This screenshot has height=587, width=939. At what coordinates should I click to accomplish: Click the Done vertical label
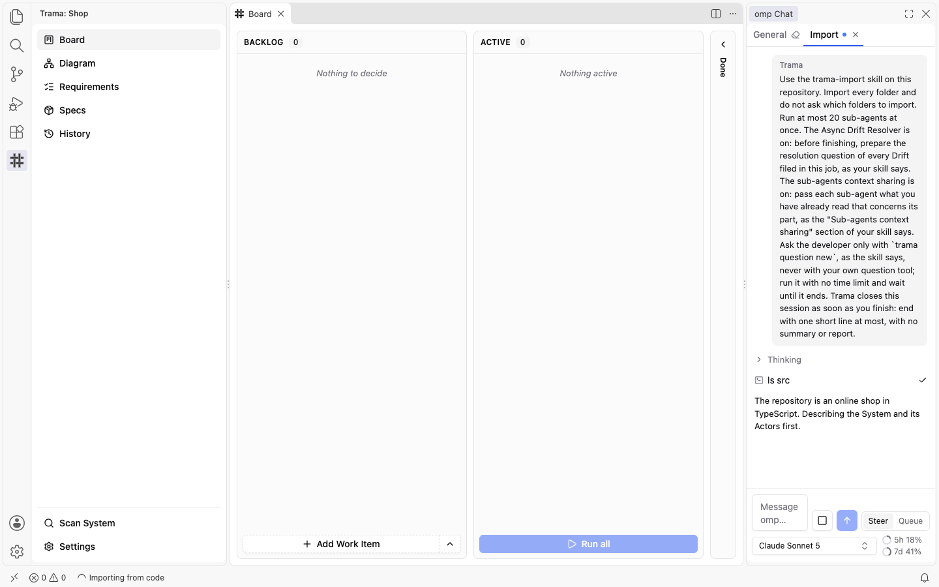click(x=723, y=67)
